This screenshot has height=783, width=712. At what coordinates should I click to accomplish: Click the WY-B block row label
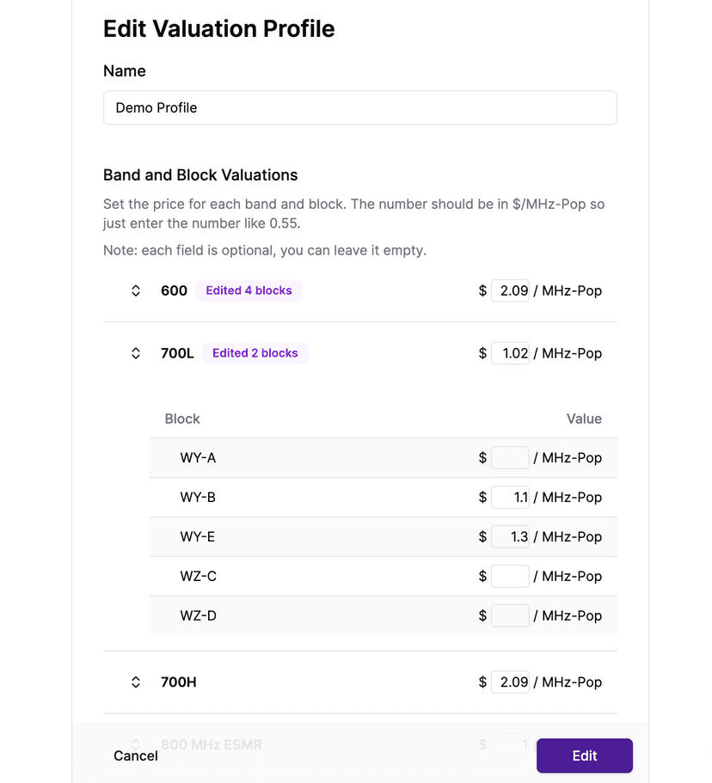click(198, 498)
